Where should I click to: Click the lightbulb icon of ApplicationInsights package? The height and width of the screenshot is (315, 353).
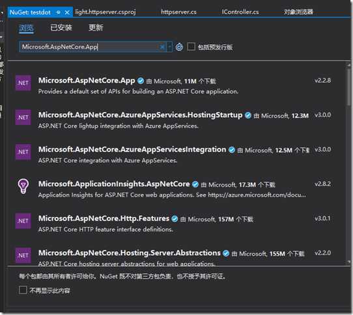(23, 186)
